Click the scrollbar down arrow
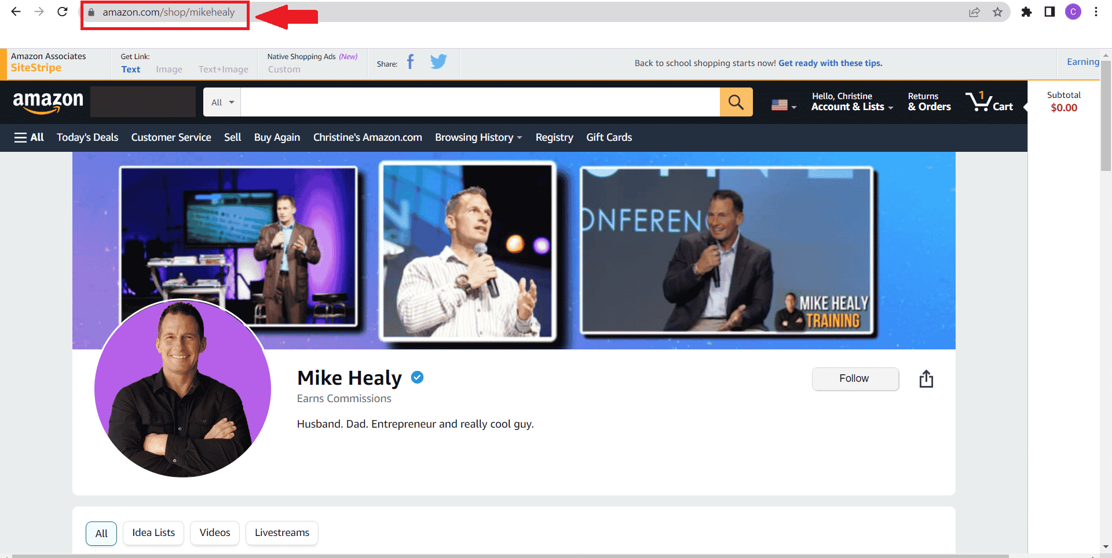The width and height of the screenshot is (1112, 558). 1106,546
